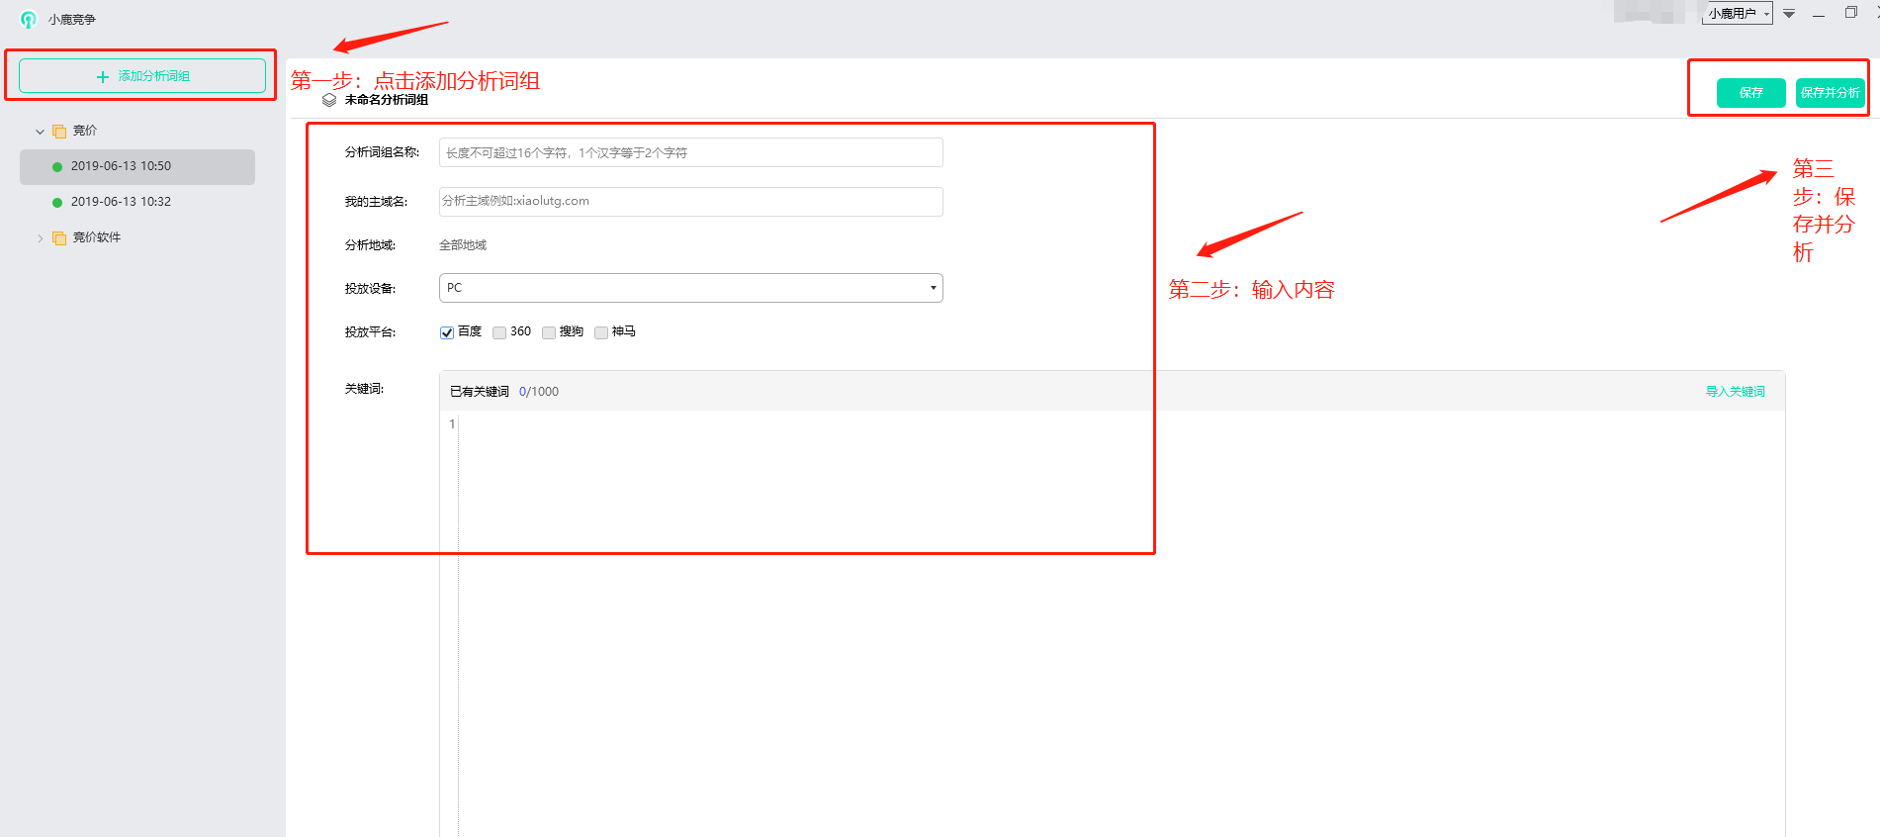Click the folder icon next to 竞价软件
Viewport: 1880px width, 837px height.
tap(59, 237)
